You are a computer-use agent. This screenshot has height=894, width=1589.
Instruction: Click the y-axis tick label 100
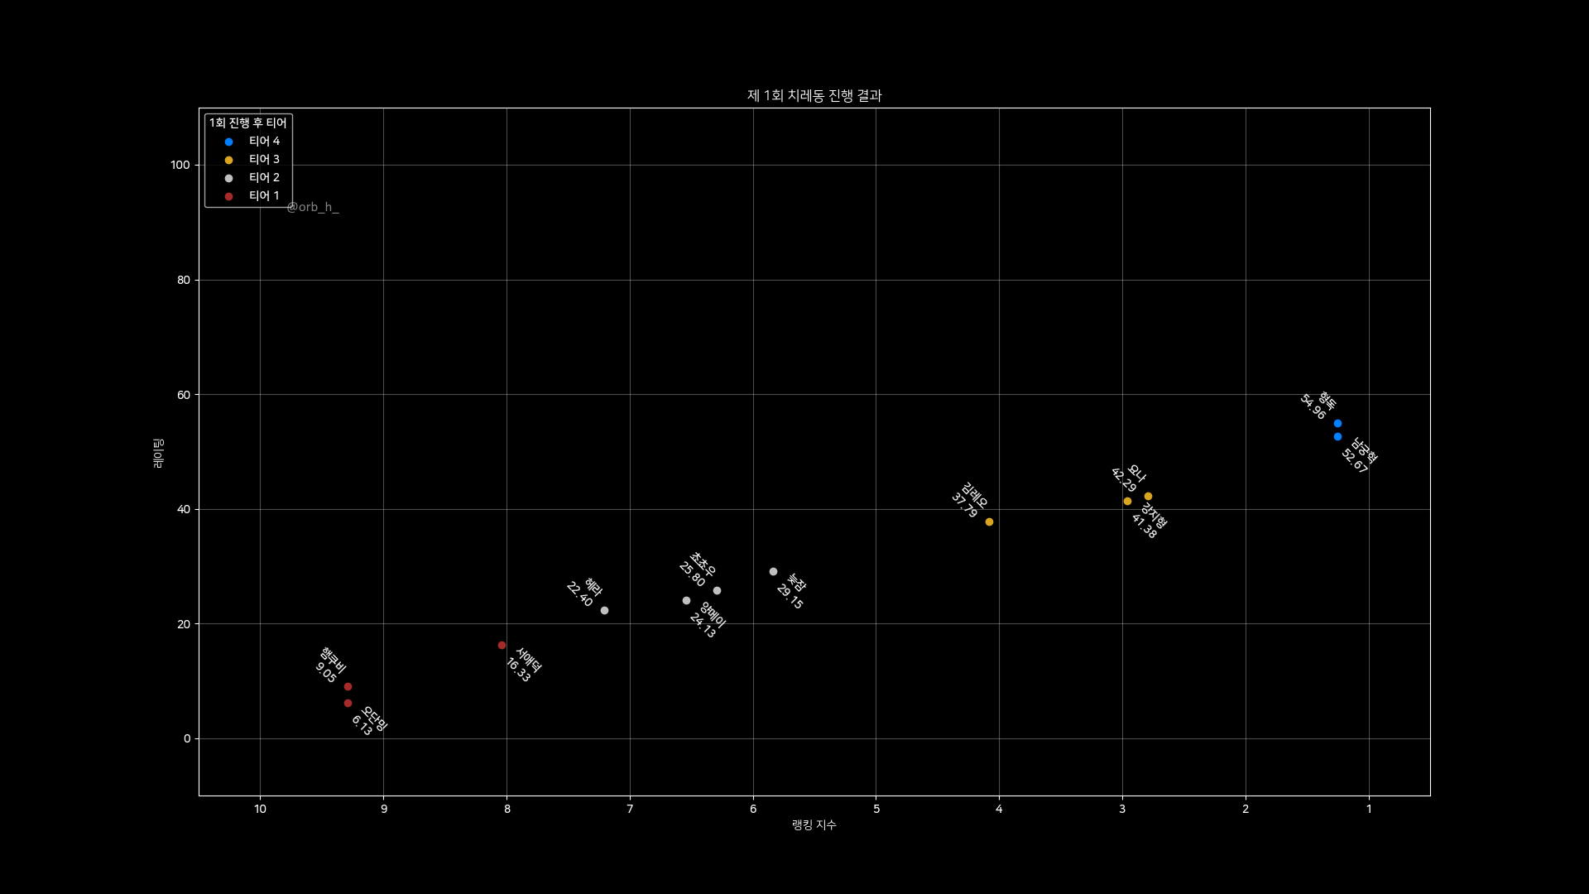point(180,166)
